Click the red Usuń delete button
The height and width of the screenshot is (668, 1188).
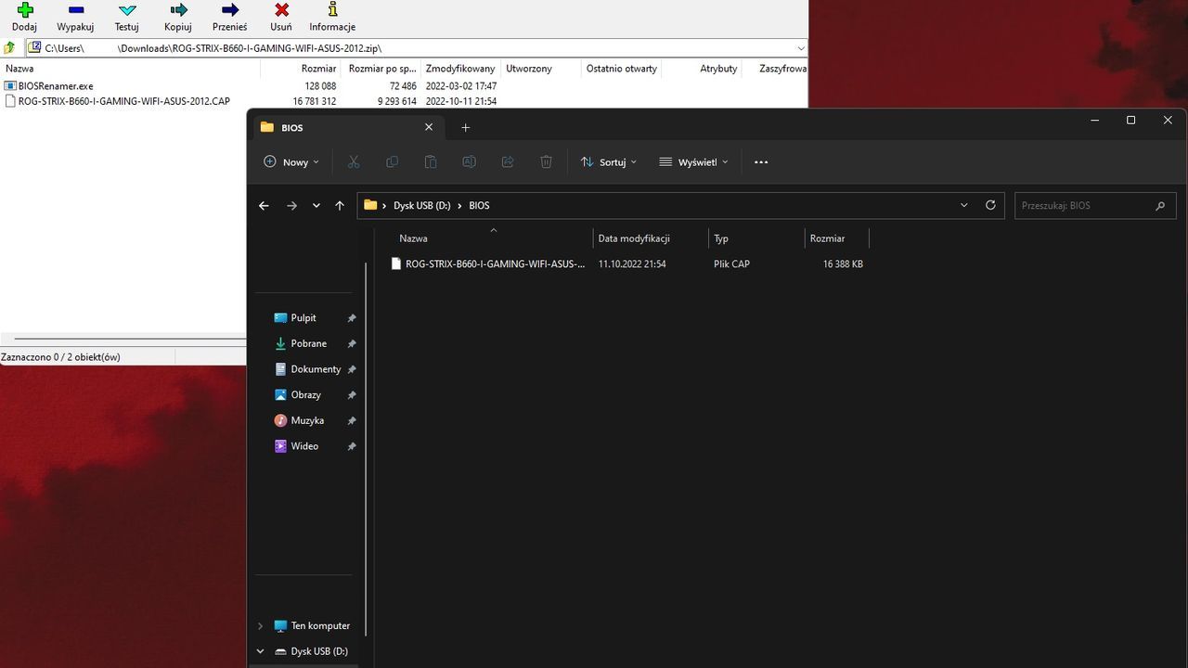[281, 17]
